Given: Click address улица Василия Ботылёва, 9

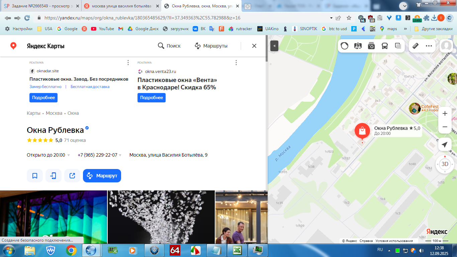Looking at the screenshot, I should pyautogui.click(x=168, y=155).
